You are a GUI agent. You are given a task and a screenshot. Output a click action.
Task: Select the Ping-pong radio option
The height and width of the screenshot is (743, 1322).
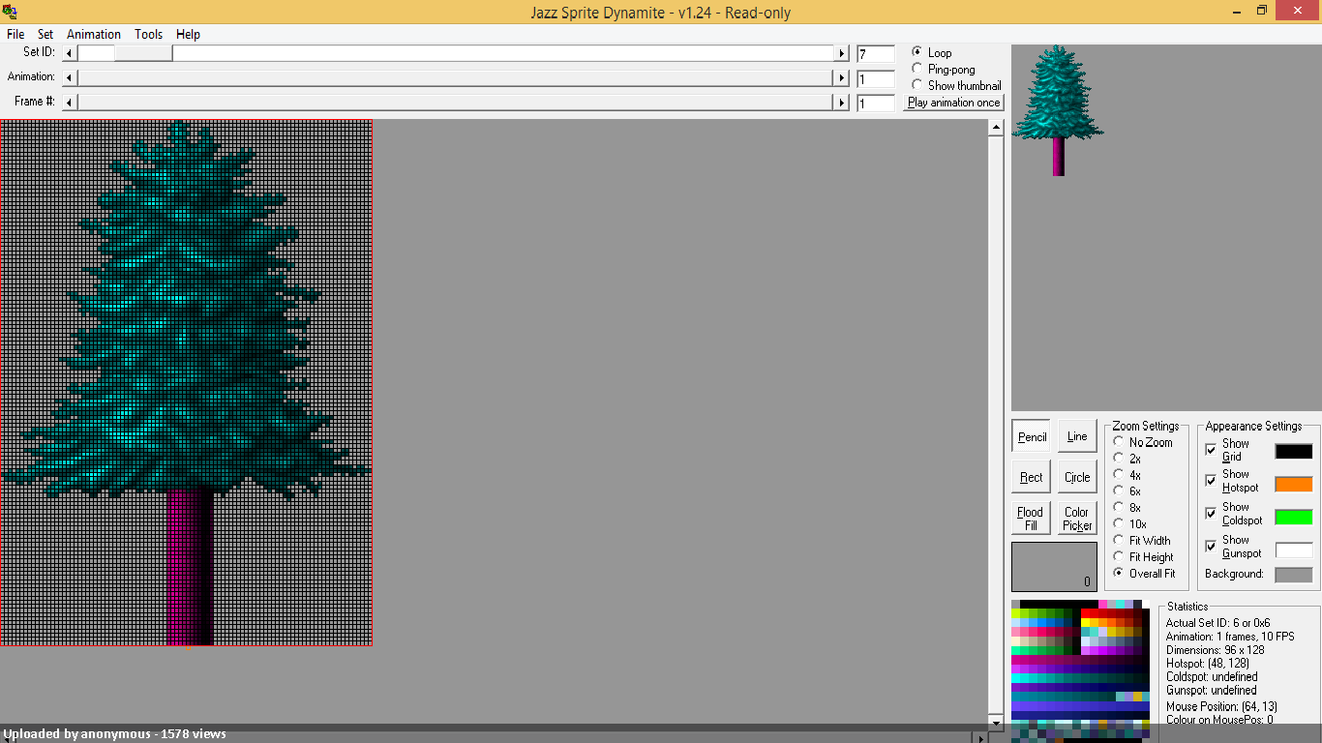(917, 69)
